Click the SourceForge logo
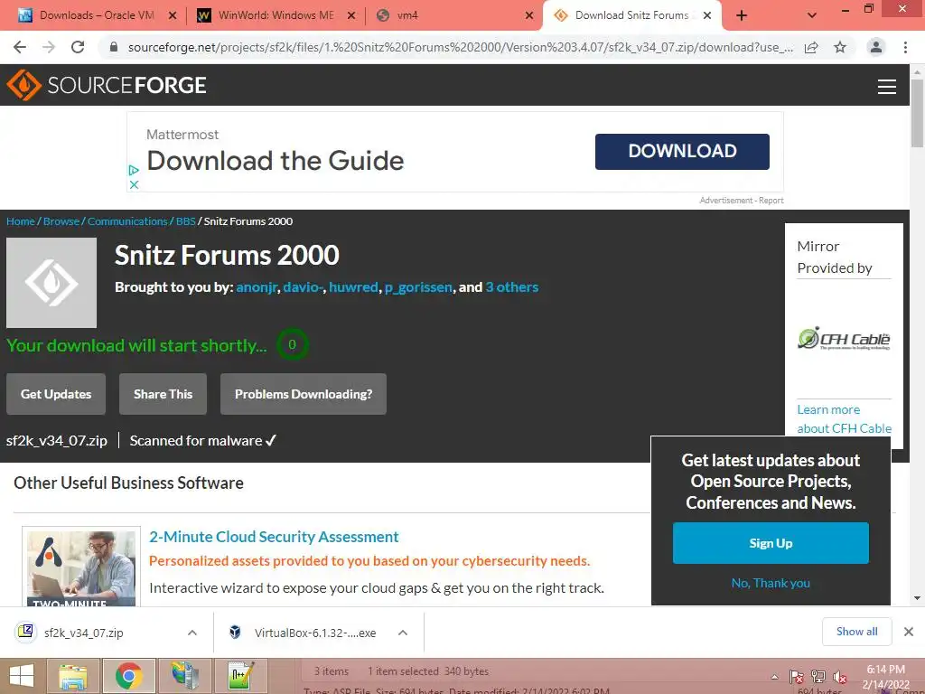The width and height of the screenshot is (925, 694). coord(107,85)
